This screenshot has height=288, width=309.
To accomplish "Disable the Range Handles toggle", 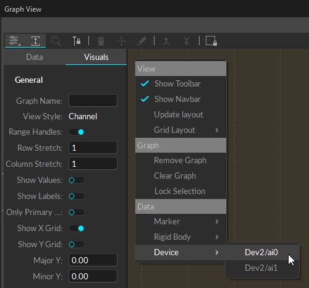I will click(77, 132).
